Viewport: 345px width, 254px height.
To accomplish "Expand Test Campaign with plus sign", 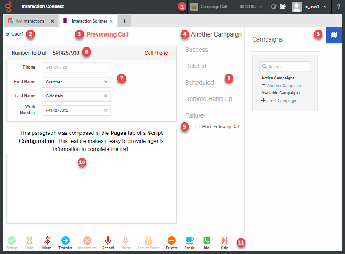I will [263, 100].
